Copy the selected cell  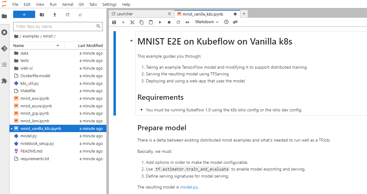142,22
